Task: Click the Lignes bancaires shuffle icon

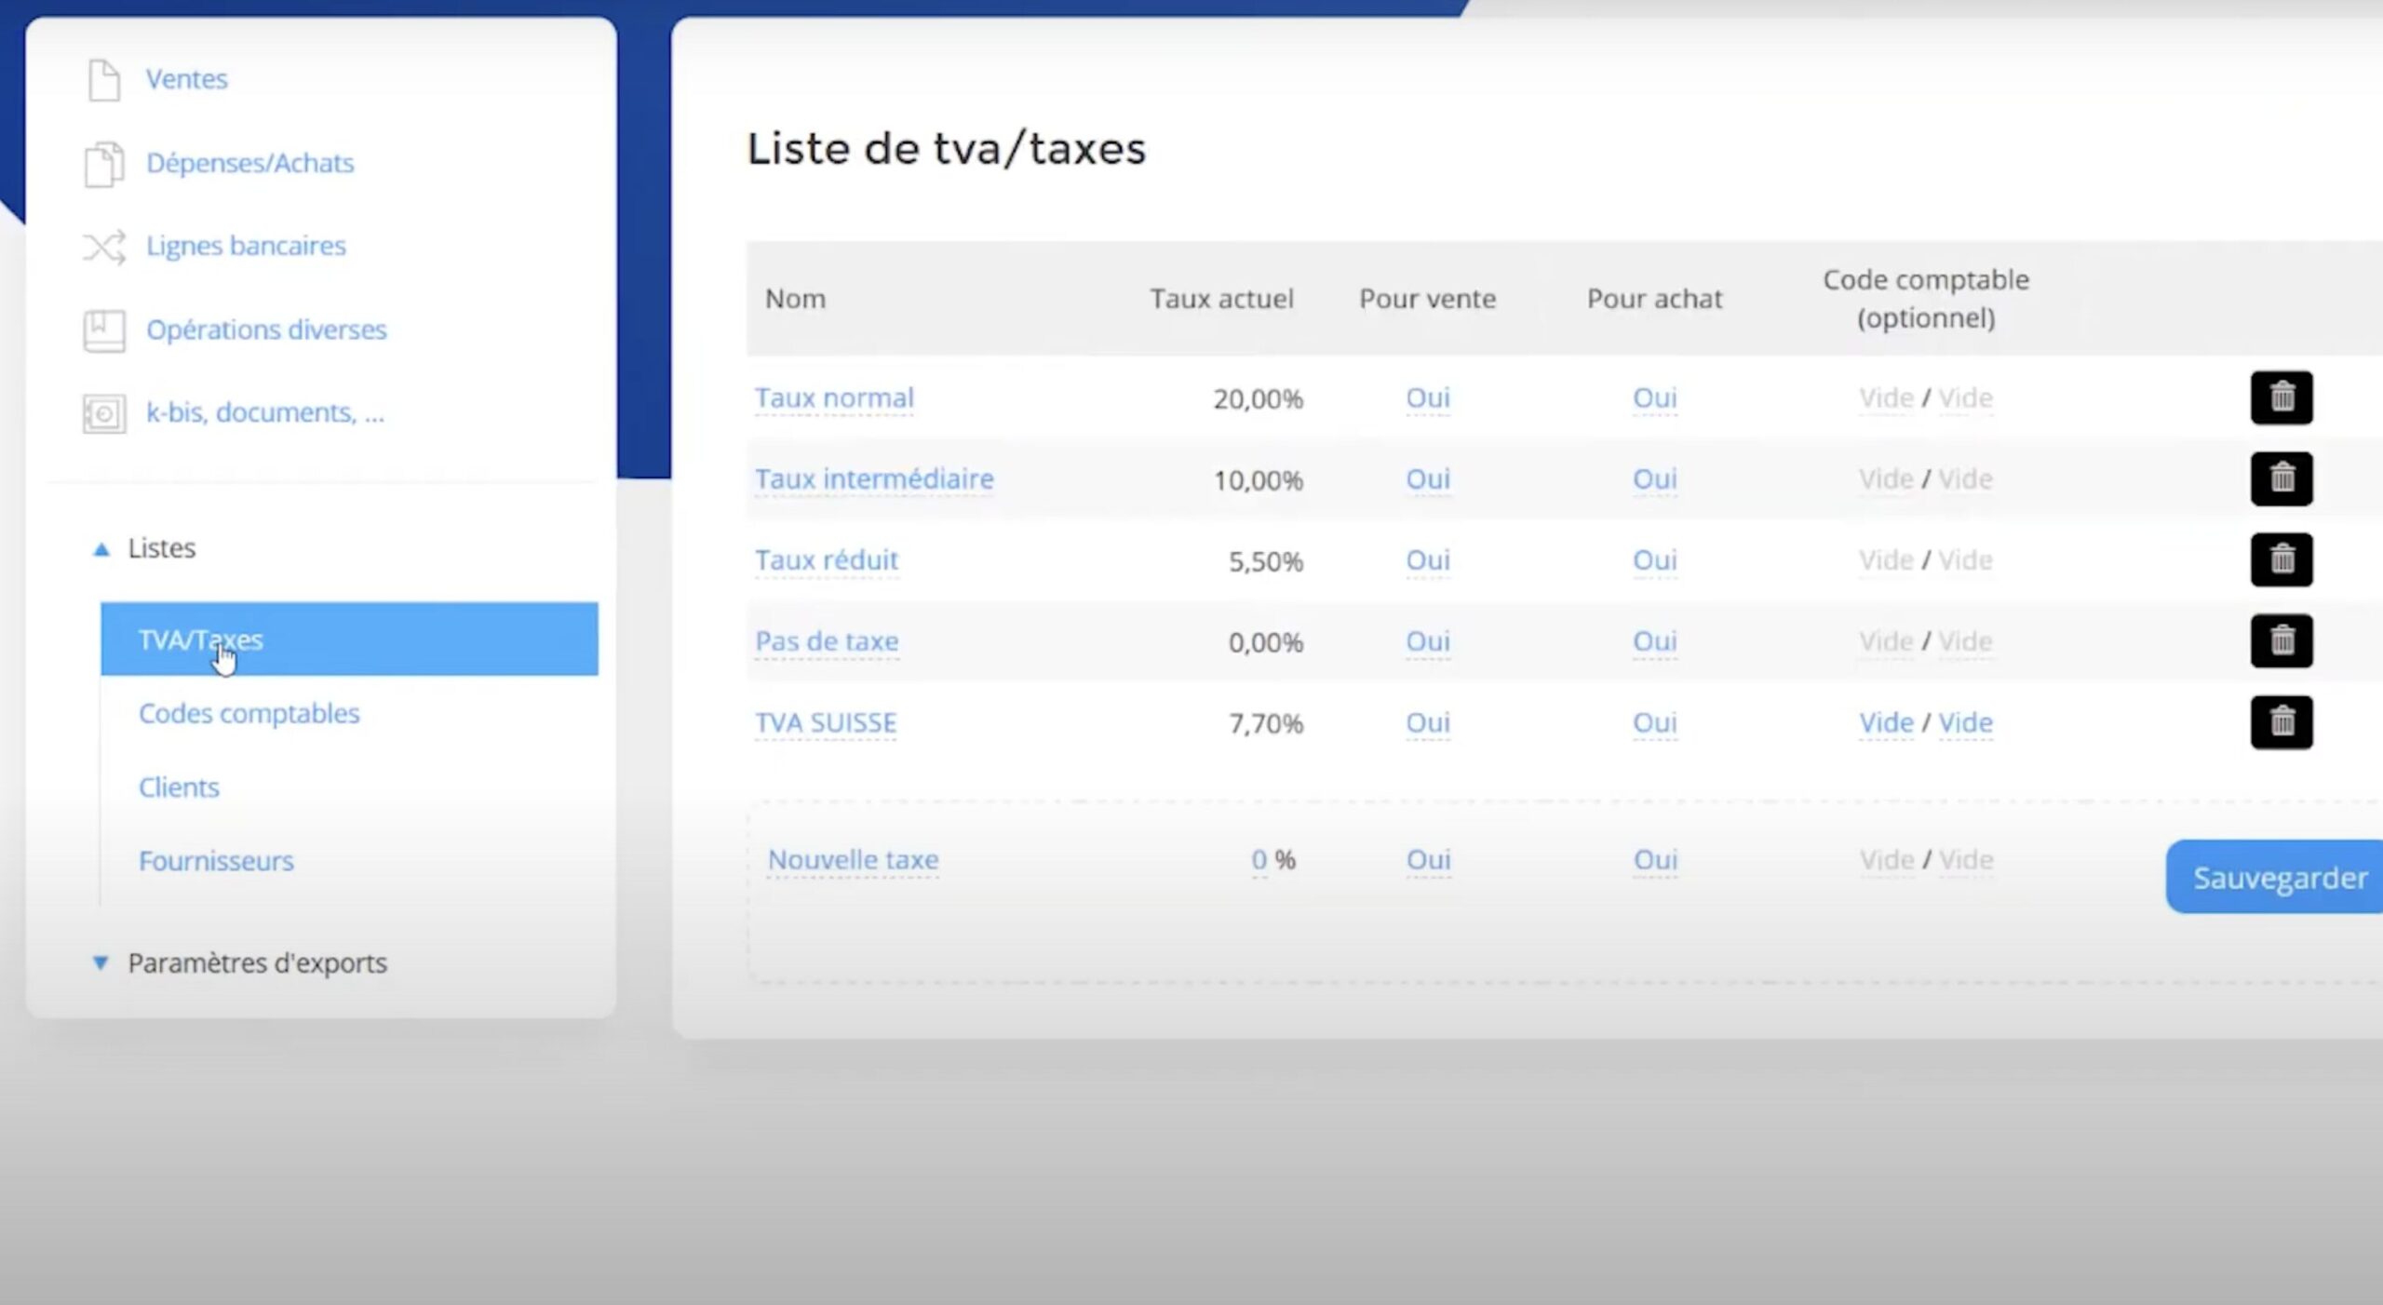Action: pos(104,247)
